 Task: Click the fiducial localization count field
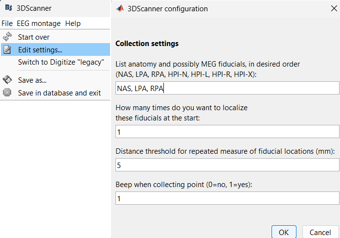point(227,132)
